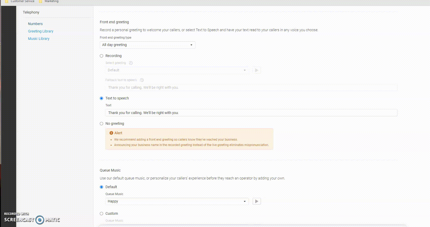The width and height of the screenshot is (430, 227).
Task: Play the Default greeting preview
Action: coord(257,70)
